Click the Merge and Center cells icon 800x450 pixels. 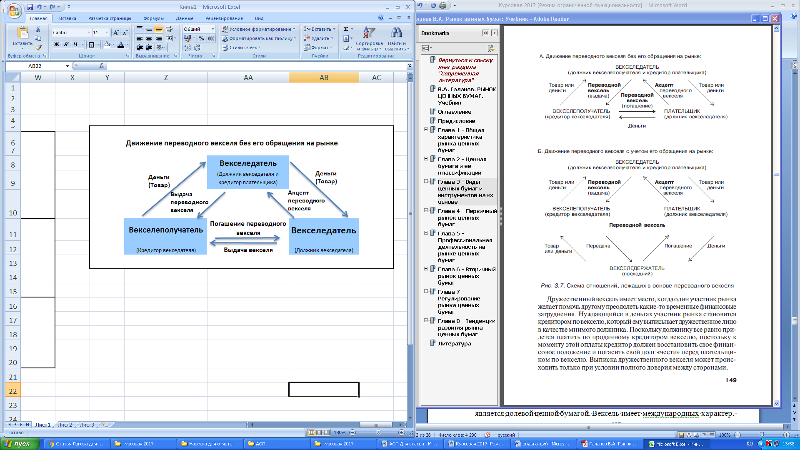click(169, 38)
